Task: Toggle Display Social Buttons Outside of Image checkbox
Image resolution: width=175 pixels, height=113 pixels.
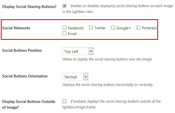Action: [64, 101]
